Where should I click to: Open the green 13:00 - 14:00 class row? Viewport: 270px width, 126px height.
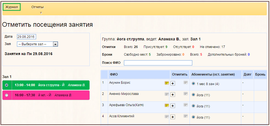(x=46, y=85)
